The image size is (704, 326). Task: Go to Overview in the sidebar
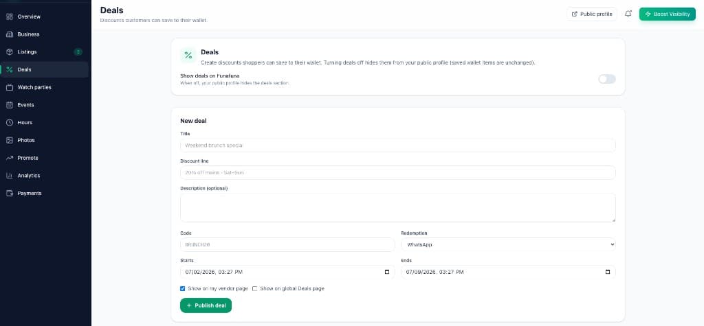(45, 16)
